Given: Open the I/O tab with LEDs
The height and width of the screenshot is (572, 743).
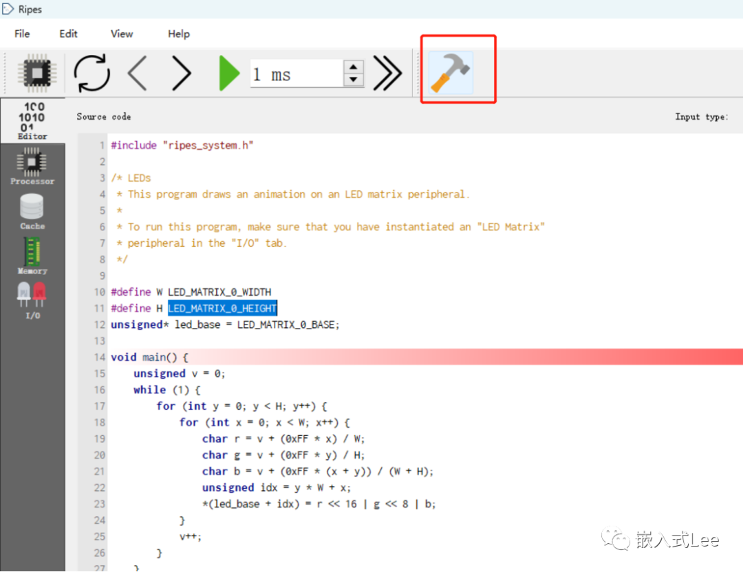Looking at the screenshot, I should click(x=32, y=301).
